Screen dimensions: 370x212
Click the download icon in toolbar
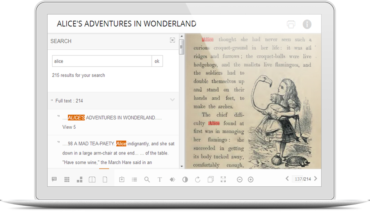[122, 179]
